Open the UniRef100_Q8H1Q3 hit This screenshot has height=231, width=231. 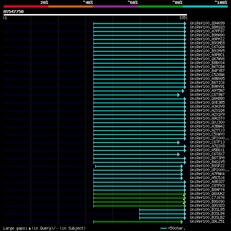click(x=207, y=27)
